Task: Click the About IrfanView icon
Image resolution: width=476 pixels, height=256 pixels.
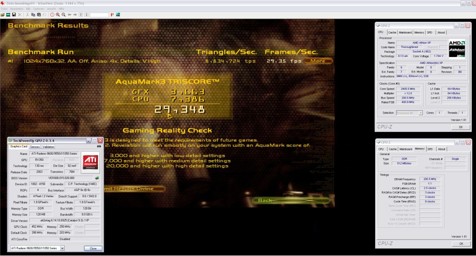Action: pos(118,15)
